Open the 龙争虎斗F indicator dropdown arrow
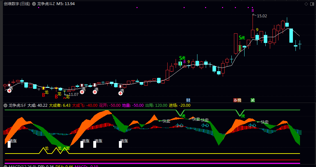Image resolution: width=316 pixels, height=167 pixels. 5,105
